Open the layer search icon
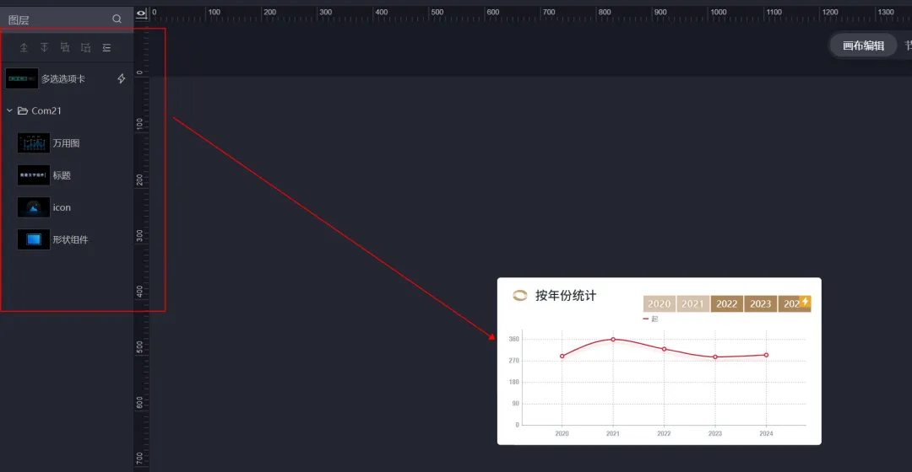The image size is (912, 472). (x=117, y=19)
